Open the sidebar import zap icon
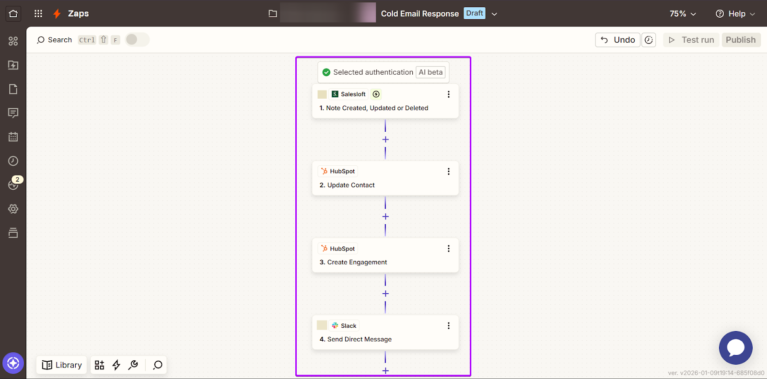This screenshot has height=379, width=767. point(13,65)
